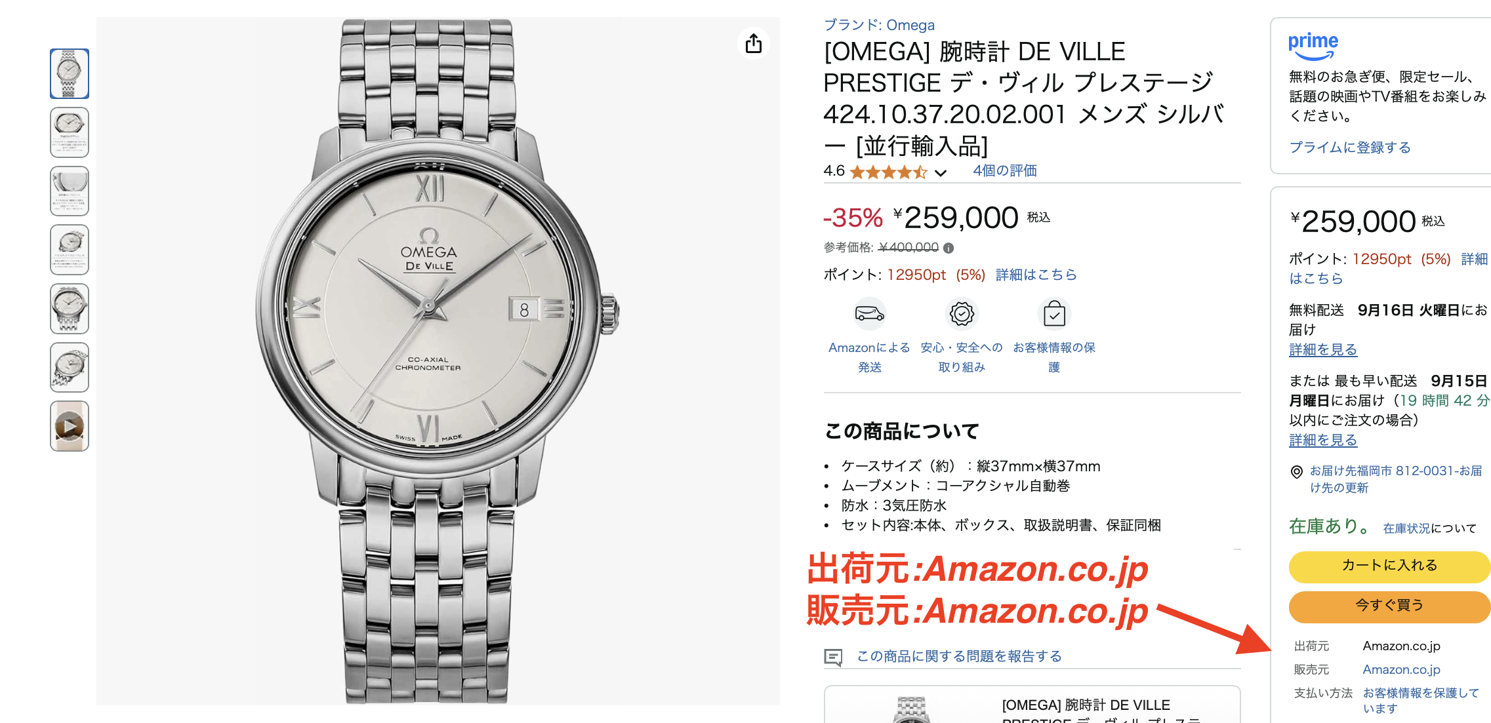The image size is (1491, 723).
Task: Play the product video thumbnail
Action: point(70,426)
